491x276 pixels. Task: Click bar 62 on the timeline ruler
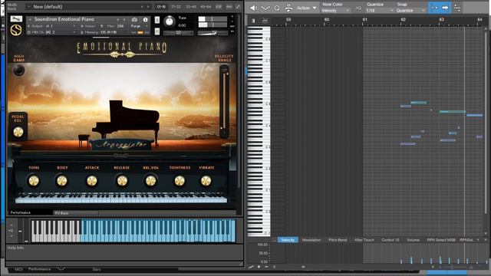tap(403, 19)
